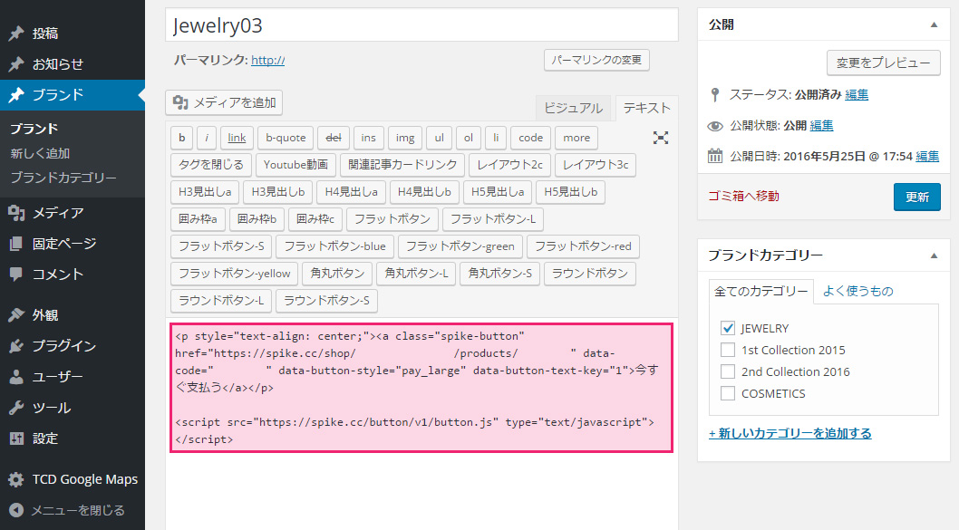Switch to the ビジュアル editor tab
This screenshot has width=959, height=530.
573,108
